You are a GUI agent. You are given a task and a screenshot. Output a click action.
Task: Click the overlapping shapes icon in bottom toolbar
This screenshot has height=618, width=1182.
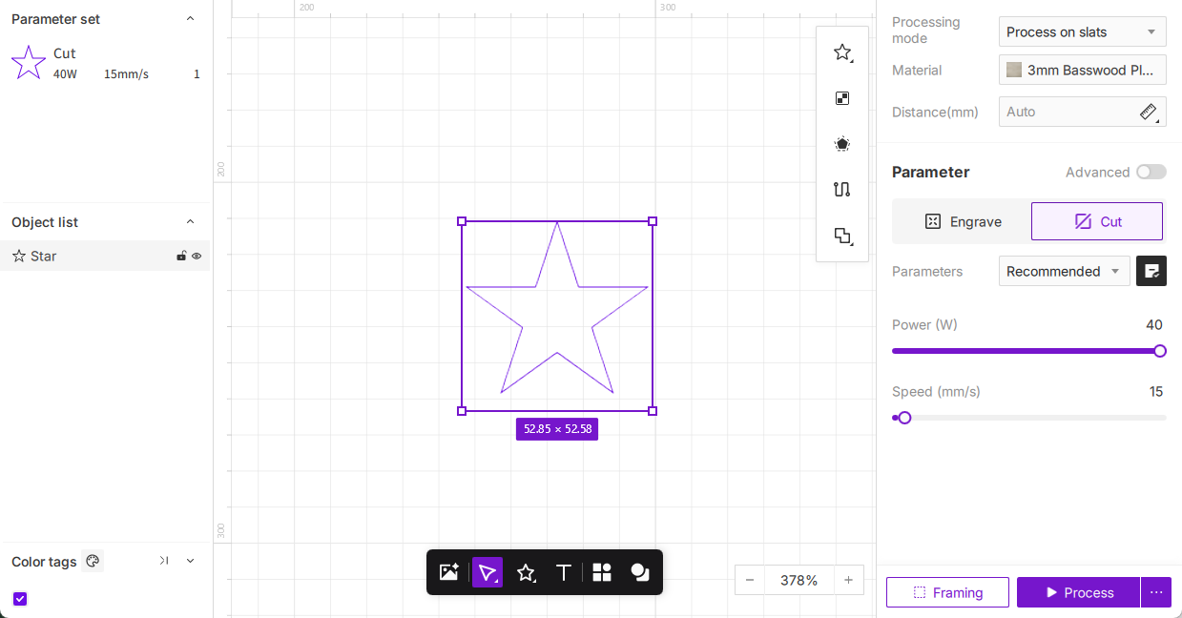(640, 572)
